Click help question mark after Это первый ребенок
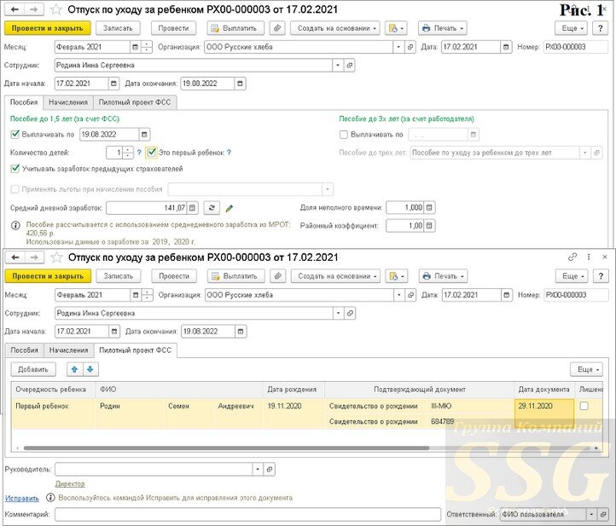Image resolution: width=616 pixels, height=526 pixels. tap(229, 153)
